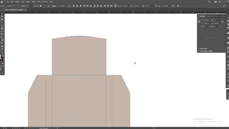
Task: Switch to the Align panel tab
Action: tap(208, 16)
